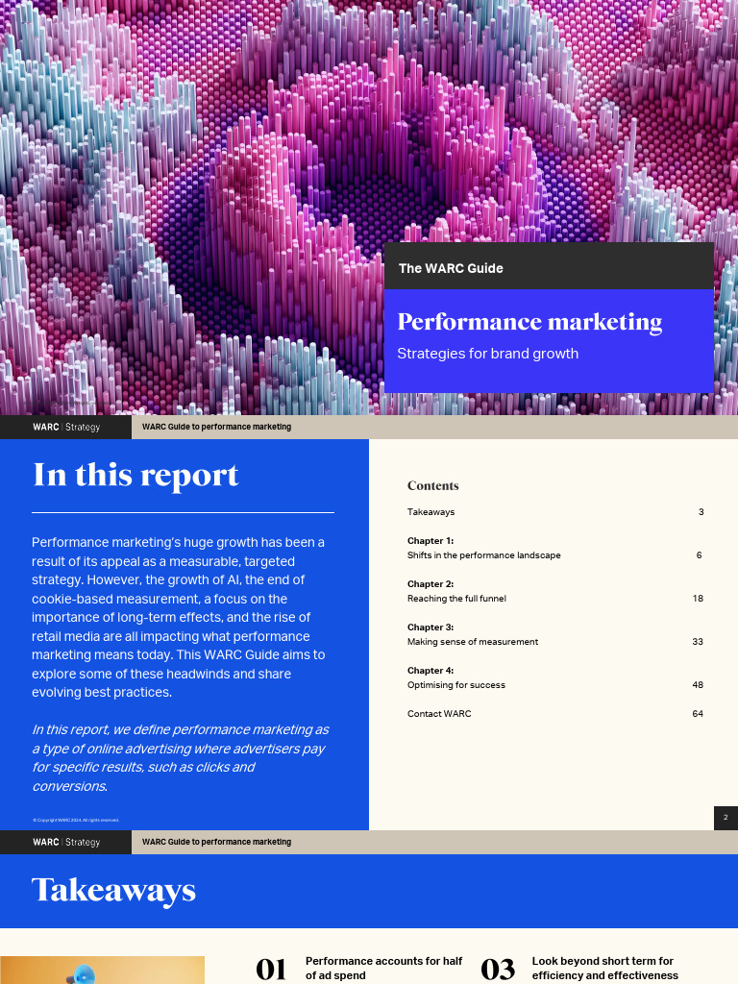The image size is (738, 984).
Task: Click the copyright WARC 2024 notice
Action: [x=76, y=821]
